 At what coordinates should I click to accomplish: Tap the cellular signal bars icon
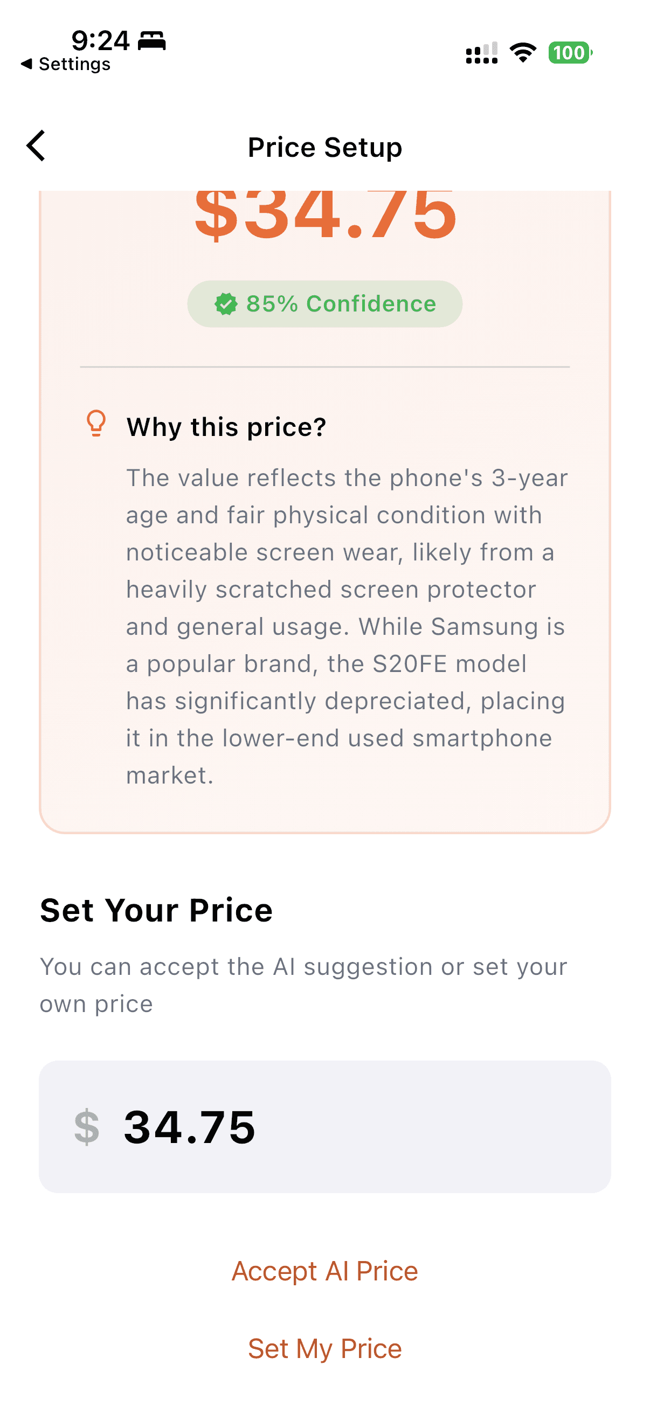[482, 53]
